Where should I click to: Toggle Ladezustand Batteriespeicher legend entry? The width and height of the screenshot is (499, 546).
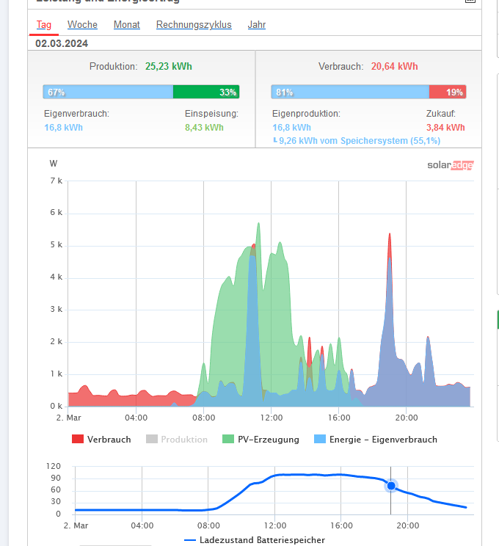click(255, 540)
